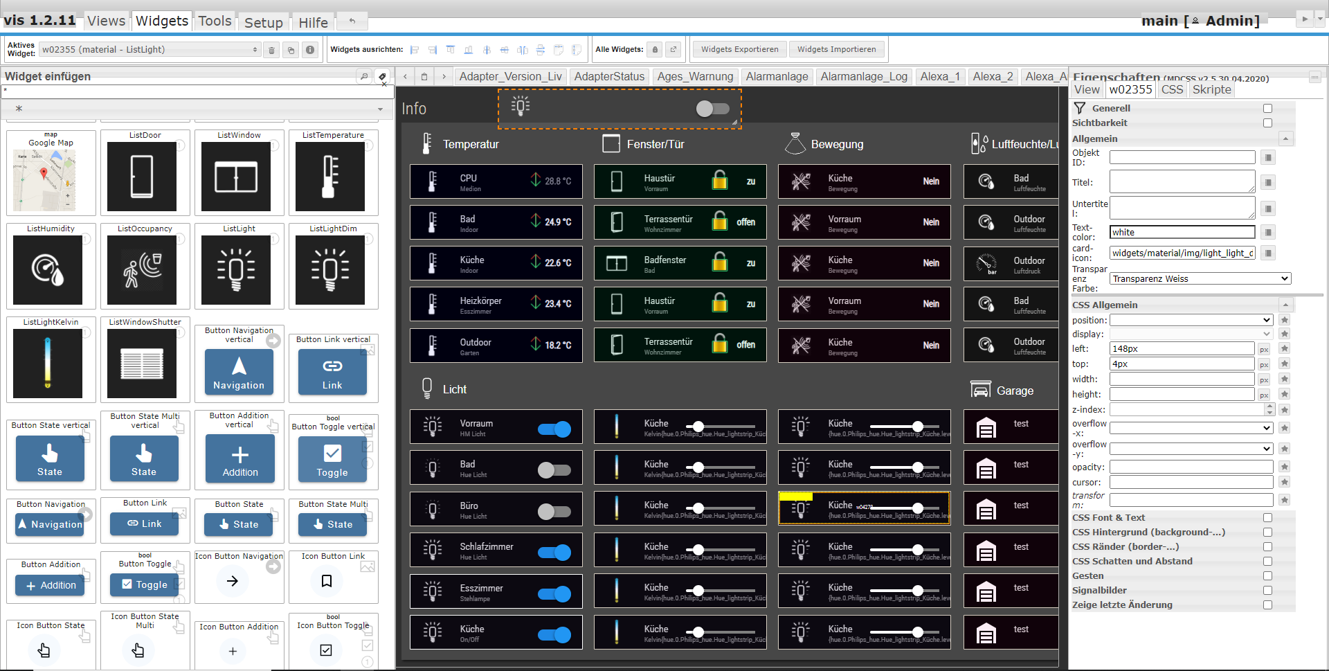This screenshot has height=671, width=1329.
Task: Open the widget set filter dropdown
Action: [x=197, y=109]
